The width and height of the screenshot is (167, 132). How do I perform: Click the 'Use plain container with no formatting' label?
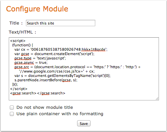click(60, 114)
